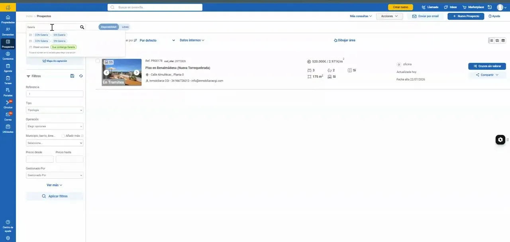Show previous photo of the listing
Viewport: 510px width, 242px height.
pyautogui.click(x=106, y=73)
